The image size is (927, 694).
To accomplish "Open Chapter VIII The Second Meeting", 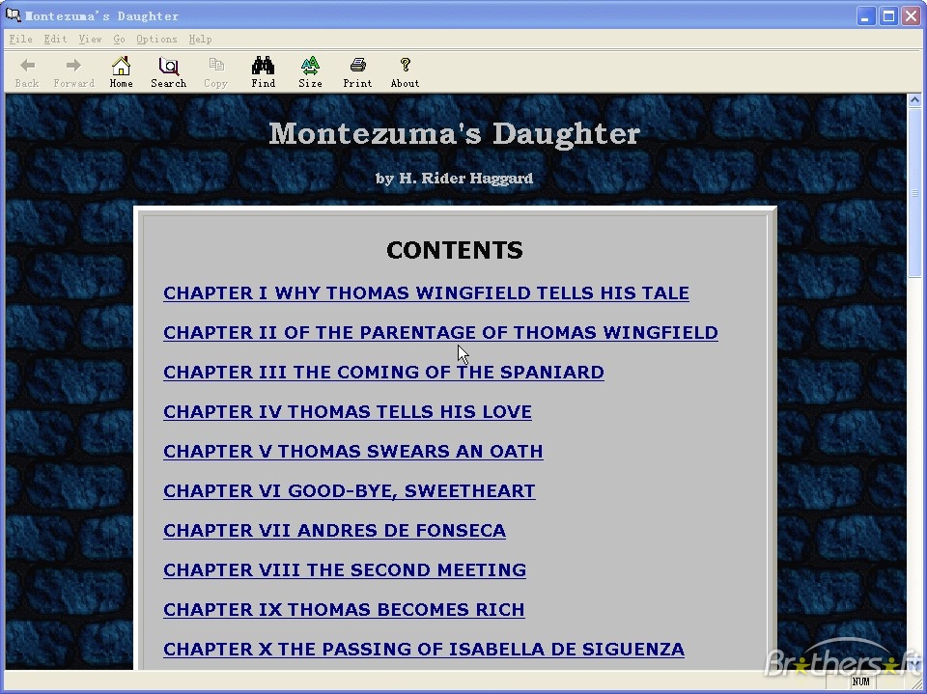I will click(345, 570).
